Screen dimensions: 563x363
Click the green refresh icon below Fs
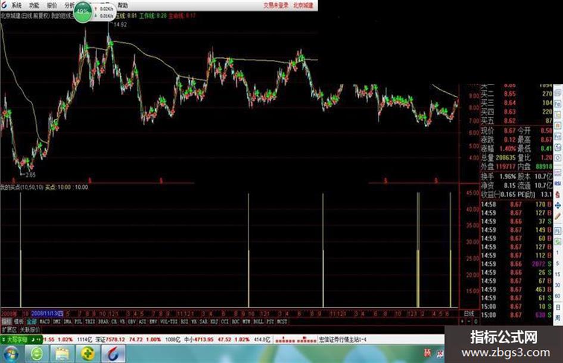point(558,240)
